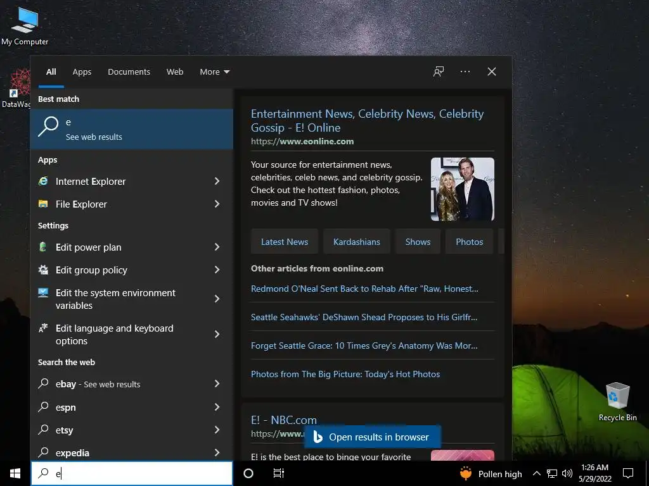Open the Recycle Bin on desktop

(x=617, y=402)
